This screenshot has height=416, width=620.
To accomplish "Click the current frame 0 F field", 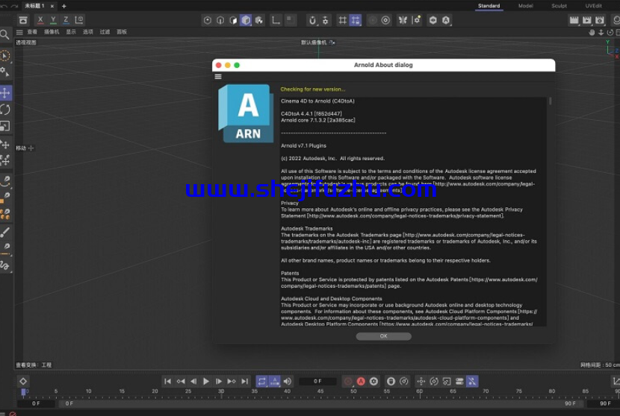I will (x=317, y=381).
